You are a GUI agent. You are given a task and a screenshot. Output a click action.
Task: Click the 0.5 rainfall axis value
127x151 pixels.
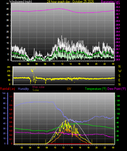tap(11, 122)
